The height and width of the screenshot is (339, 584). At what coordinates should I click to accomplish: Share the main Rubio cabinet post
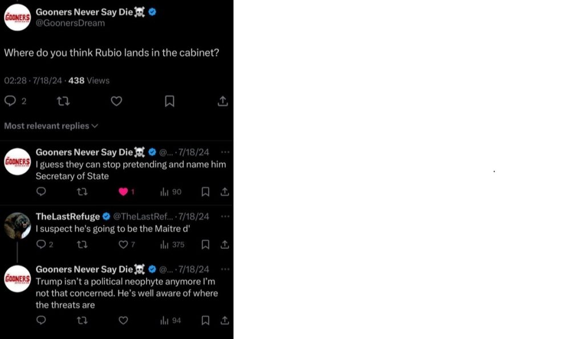point(223,101)
